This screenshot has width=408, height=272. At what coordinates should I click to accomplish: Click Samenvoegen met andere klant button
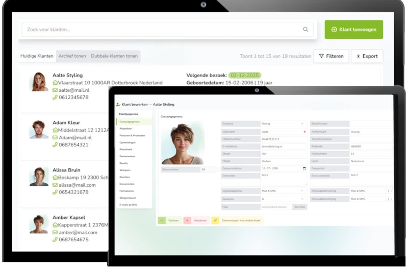(x=237, y=220)
